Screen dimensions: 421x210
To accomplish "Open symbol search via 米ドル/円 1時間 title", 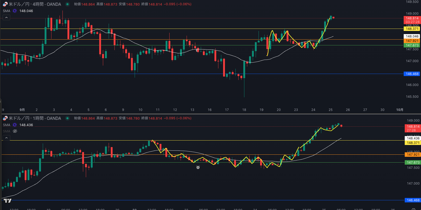I will pyautogui.click(x=35, y=118).
